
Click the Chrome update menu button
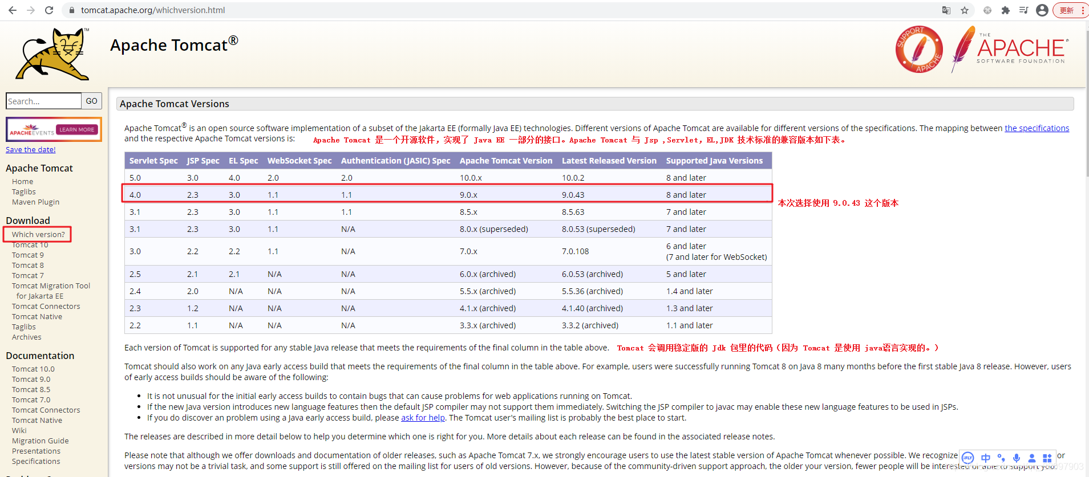click(x=1071, y=10)
